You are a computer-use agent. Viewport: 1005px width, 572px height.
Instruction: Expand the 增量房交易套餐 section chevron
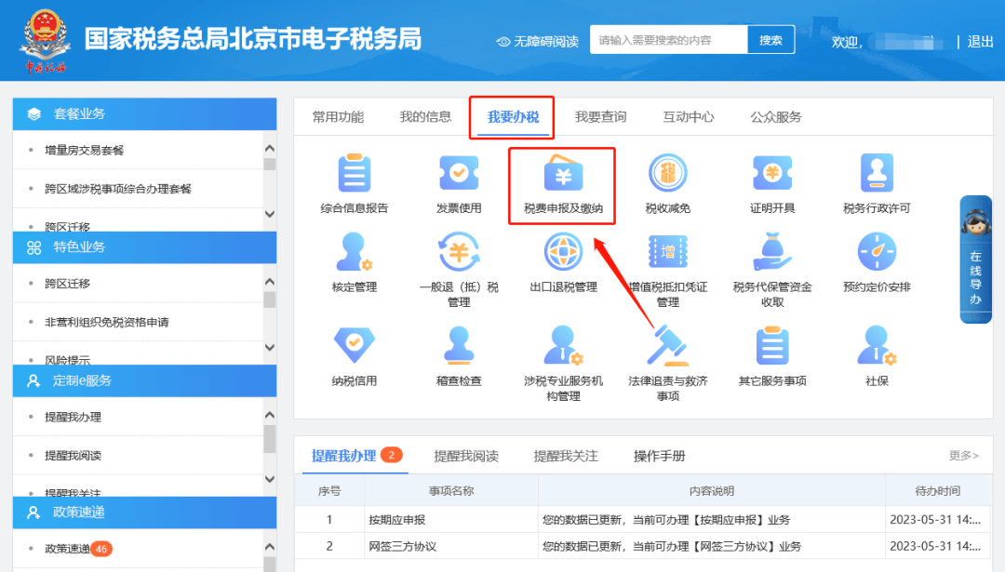(268, 150)
